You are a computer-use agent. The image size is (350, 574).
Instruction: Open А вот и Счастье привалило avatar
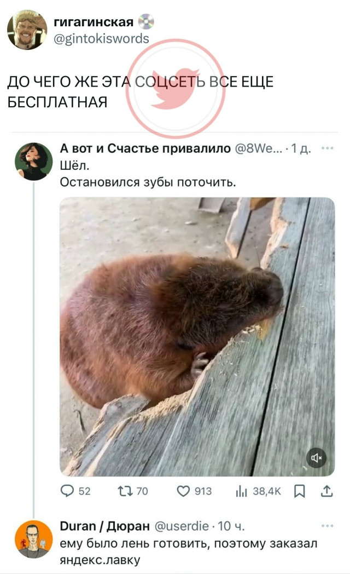tap(33, 162)
